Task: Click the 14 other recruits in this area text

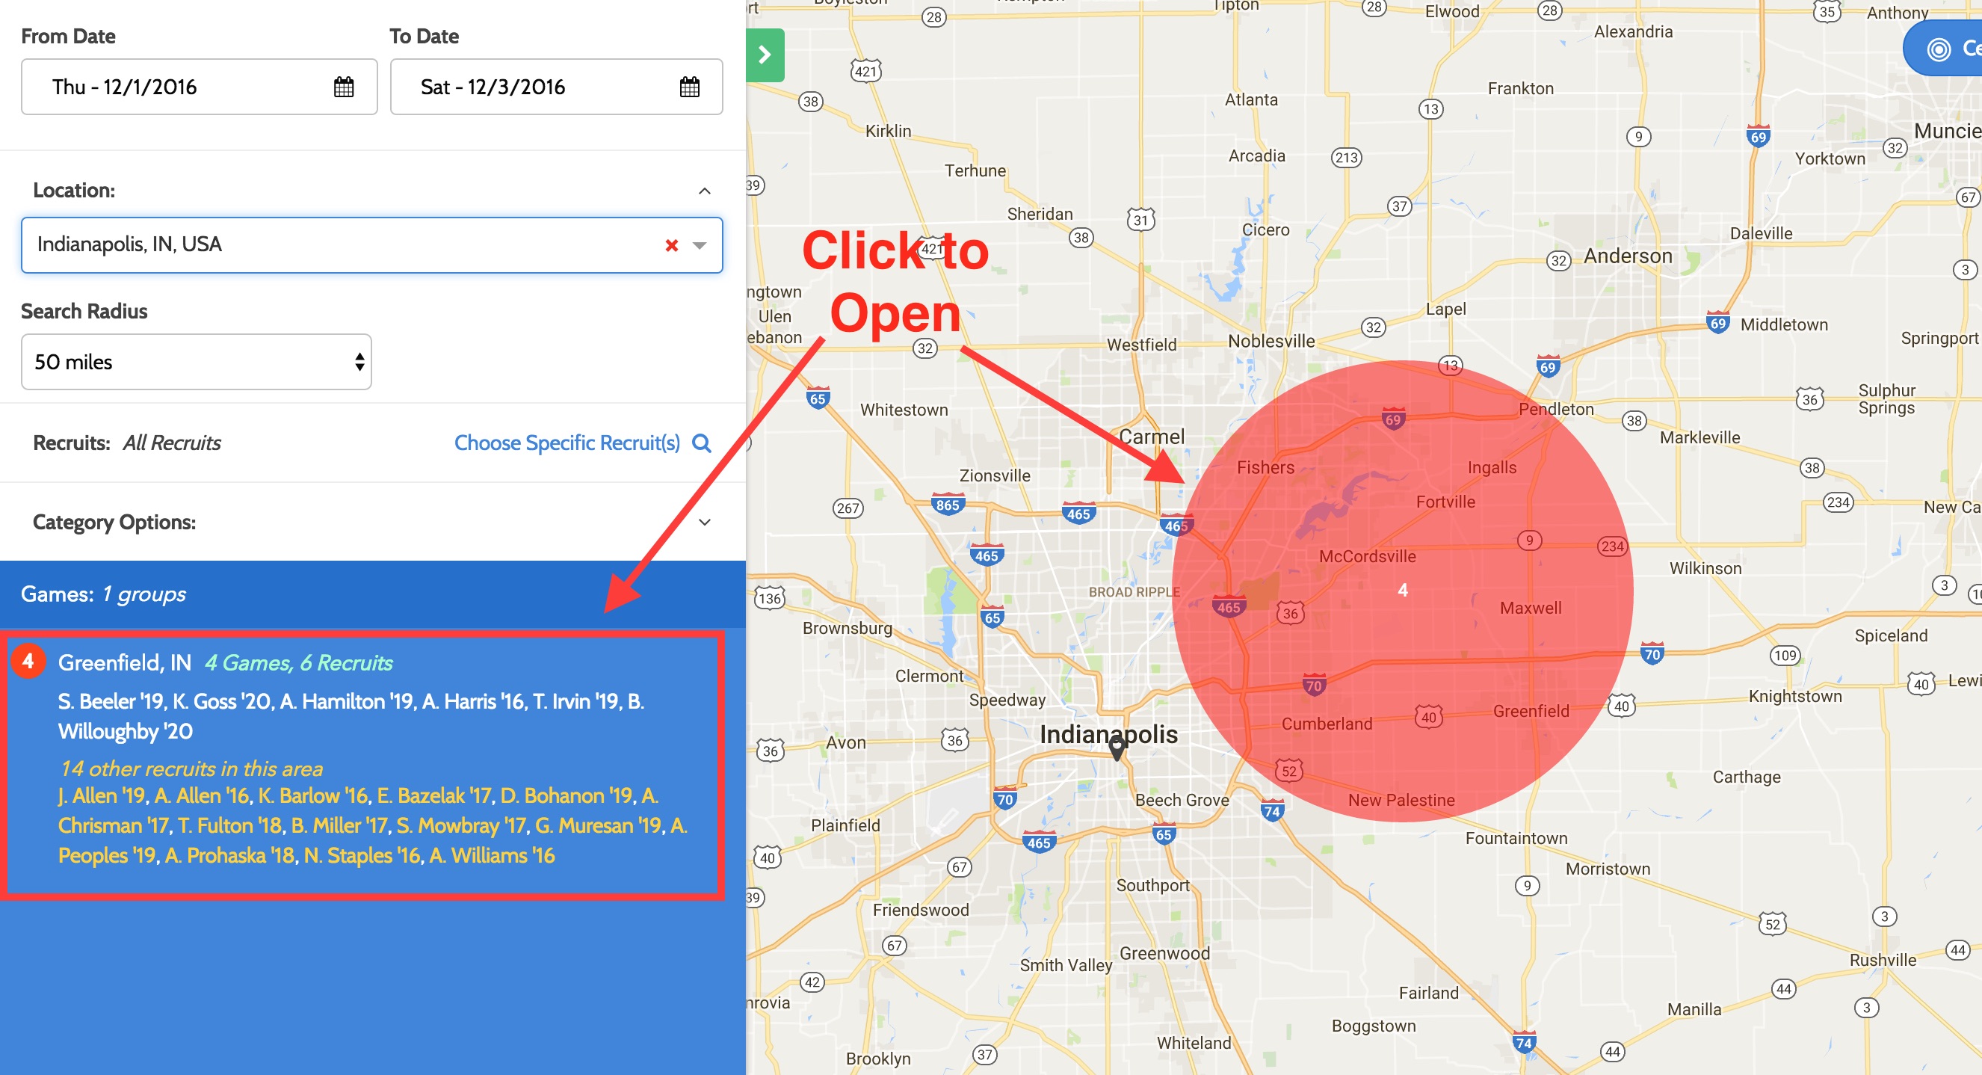Action: coord(191,768)
